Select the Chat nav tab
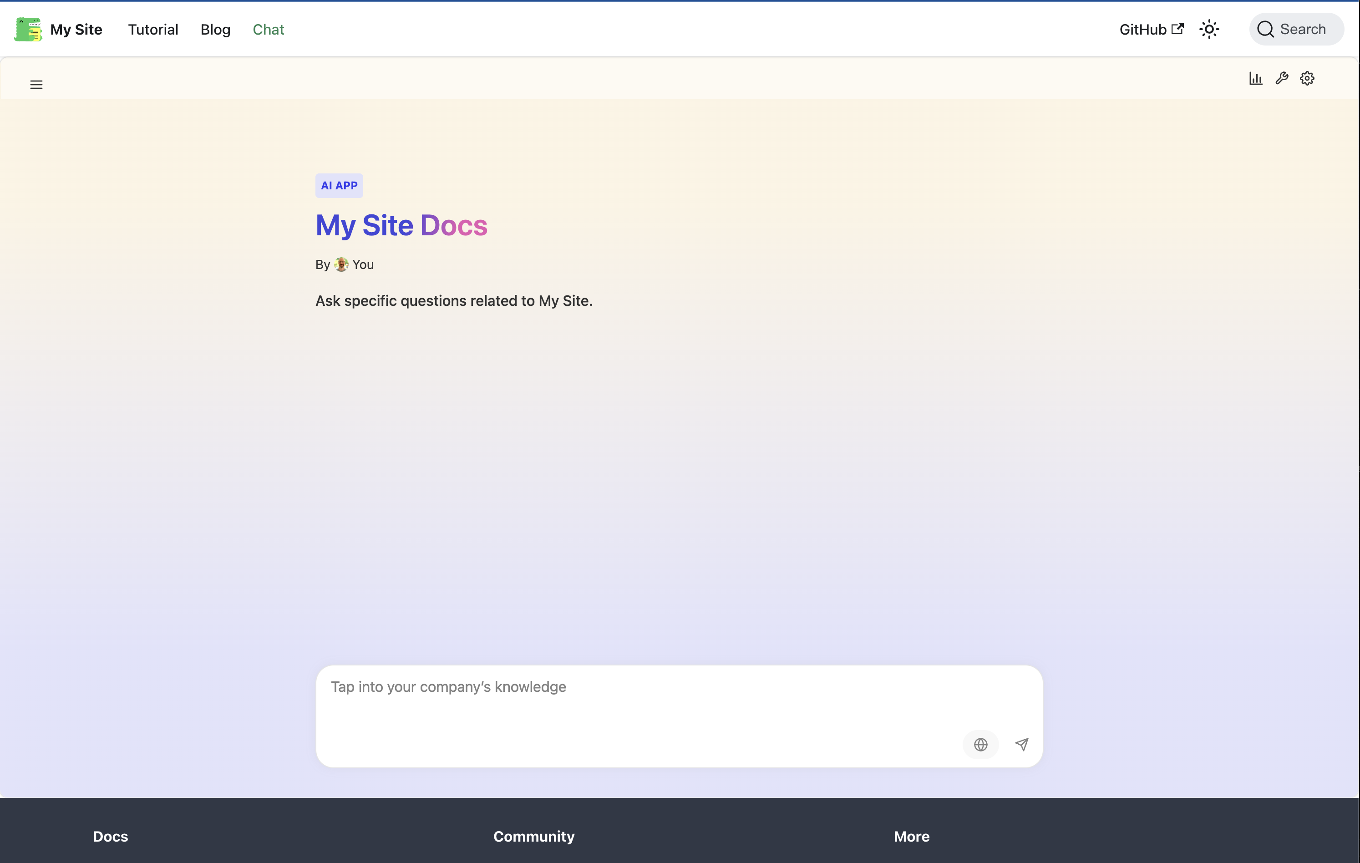This screenshot has width=1360, height=863. 268,30
